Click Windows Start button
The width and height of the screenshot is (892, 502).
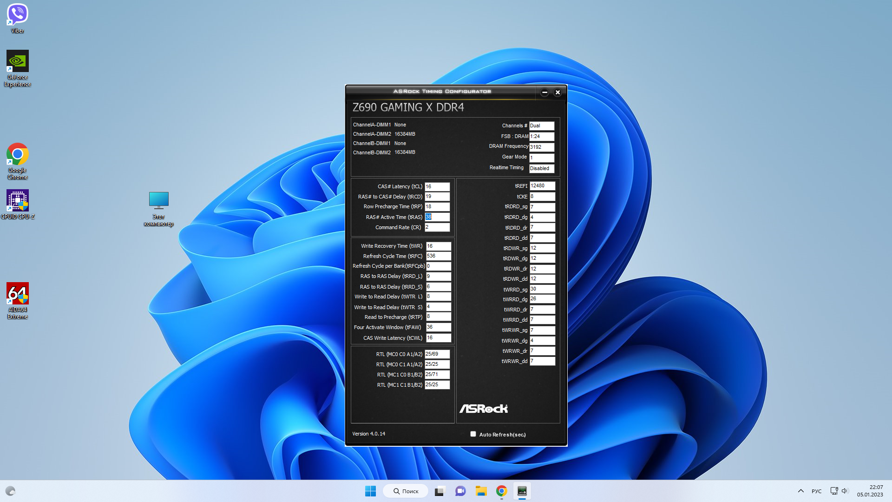pyautogui.click(x=370, y=491)
